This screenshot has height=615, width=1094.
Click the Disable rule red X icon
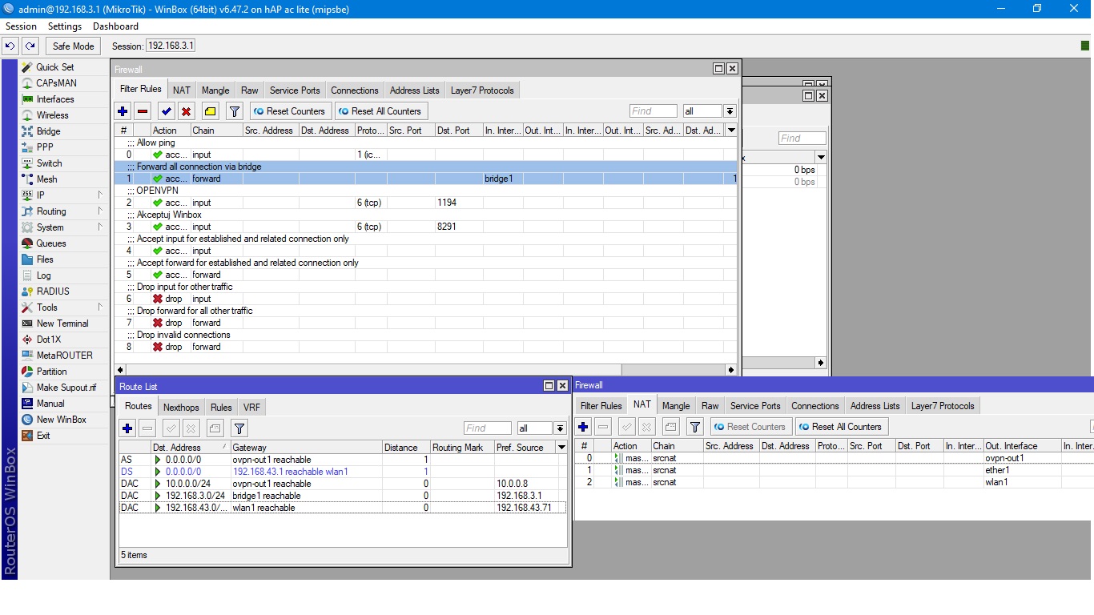186,111
